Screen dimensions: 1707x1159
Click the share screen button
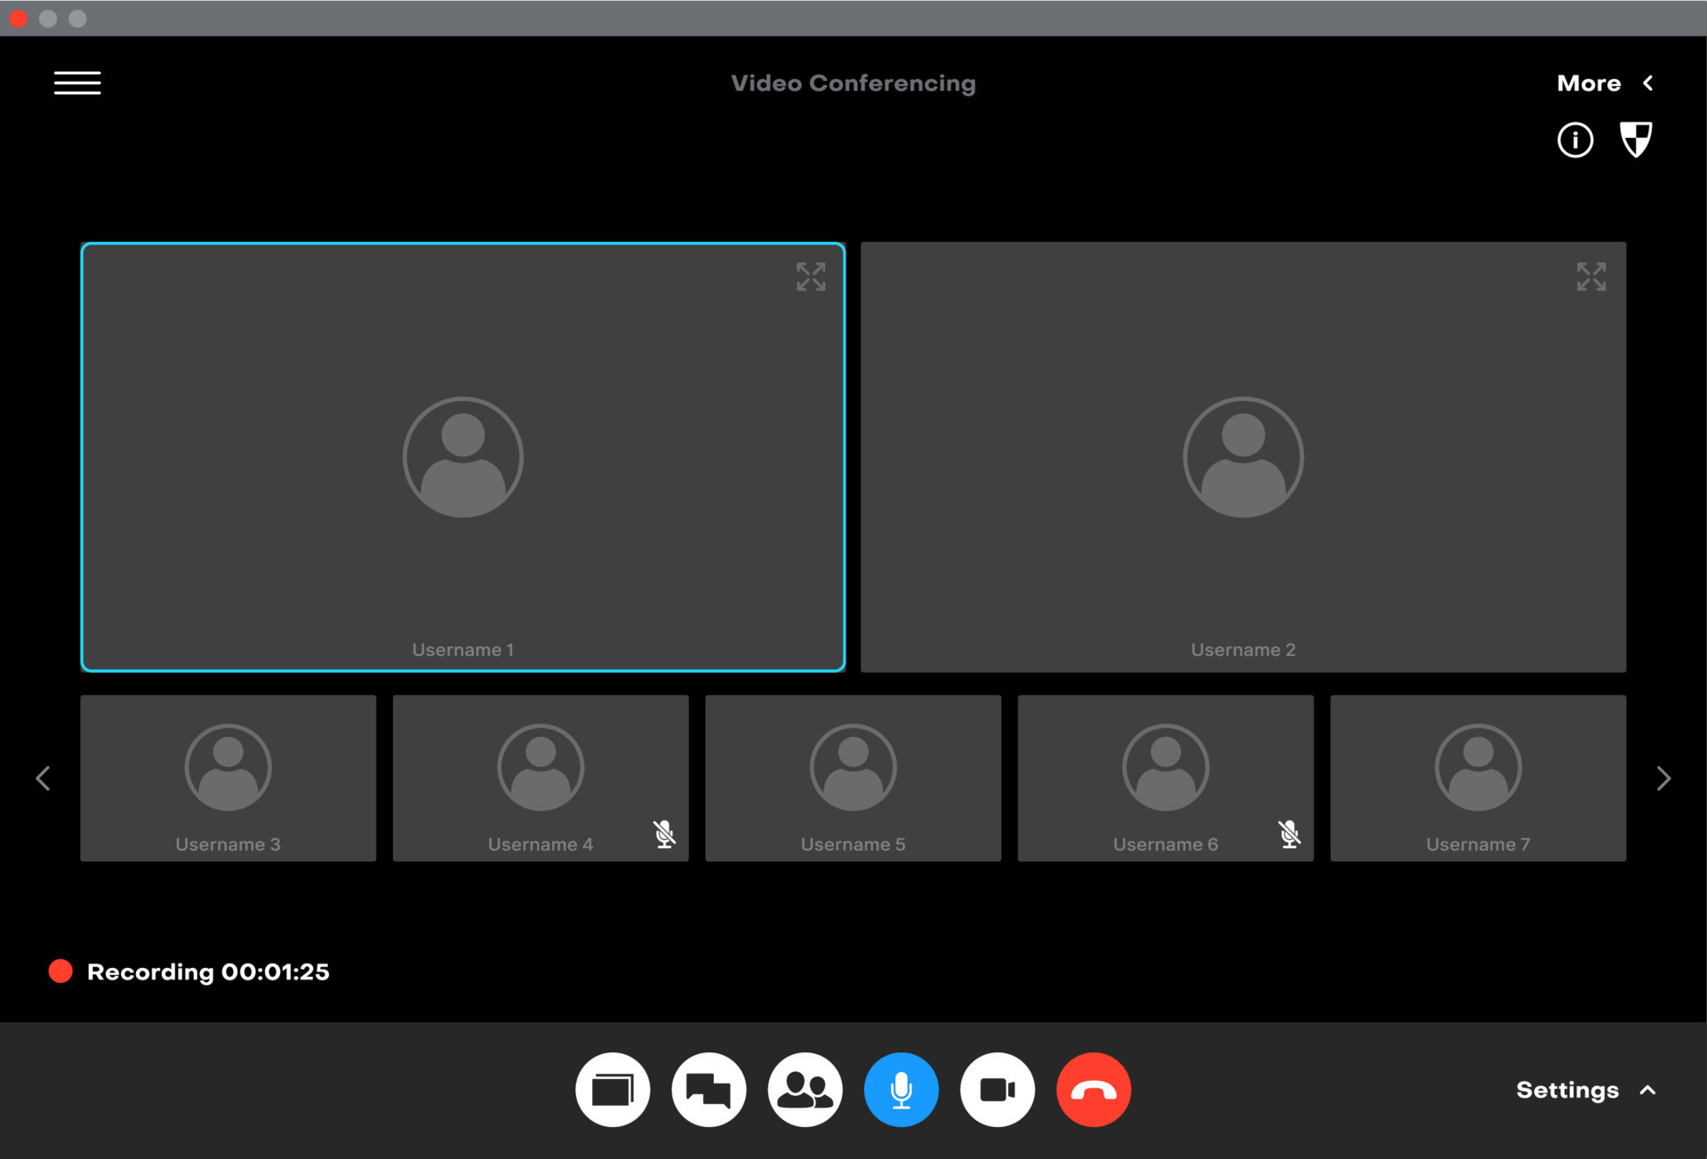coord(613,1090)
